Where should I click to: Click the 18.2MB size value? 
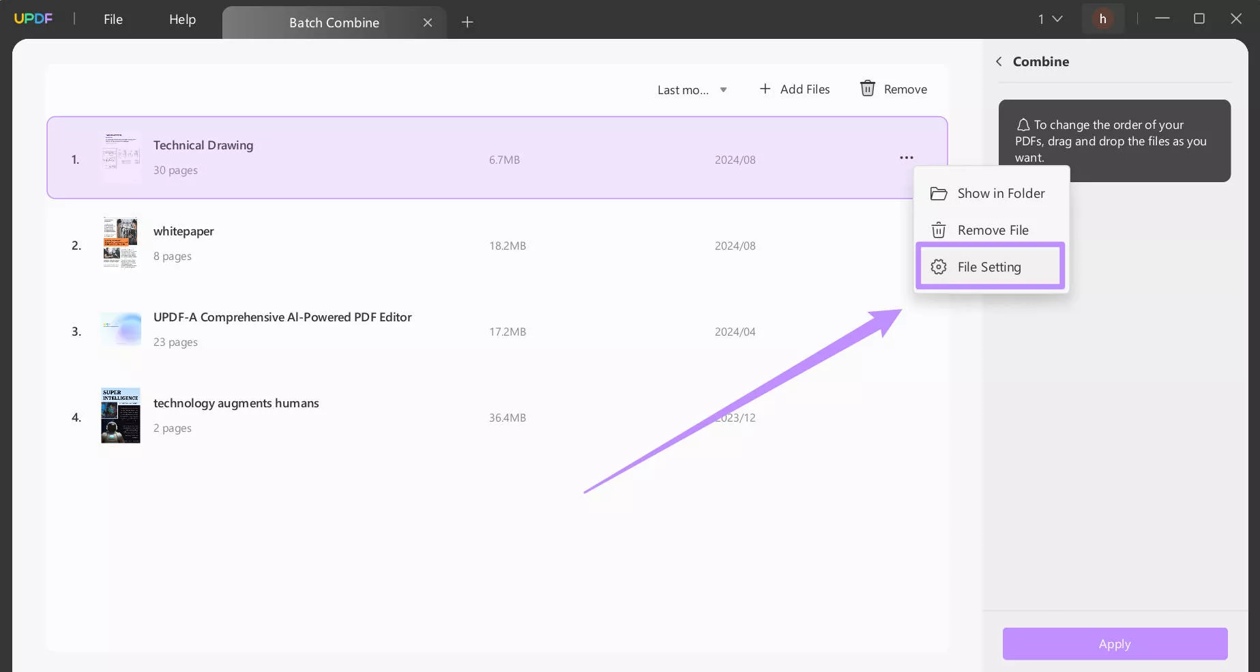pos(508,246)
